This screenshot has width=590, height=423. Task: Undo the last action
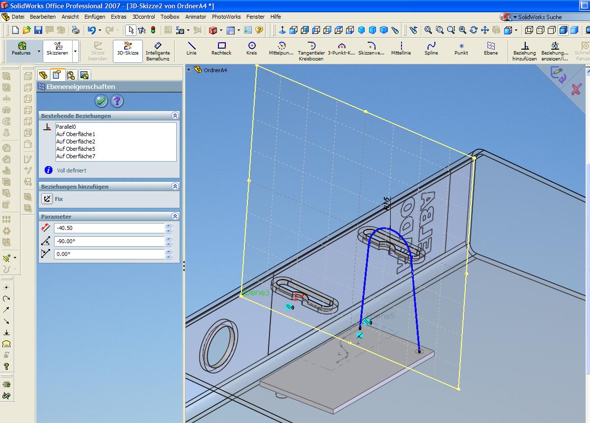91,30
